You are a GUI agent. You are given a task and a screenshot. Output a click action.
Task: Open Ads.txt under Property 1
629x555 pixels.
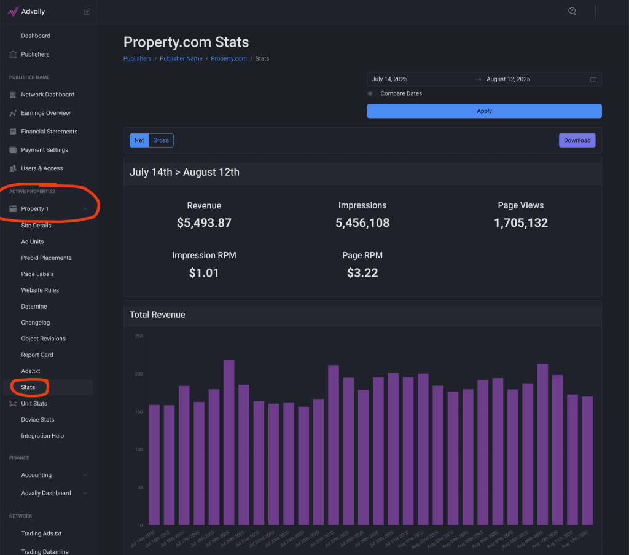pos(31,371)
